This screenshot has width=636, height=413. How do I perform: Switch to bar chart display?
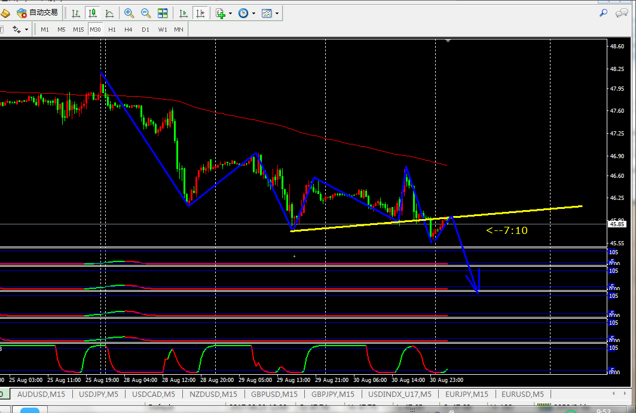coord(75,13)
